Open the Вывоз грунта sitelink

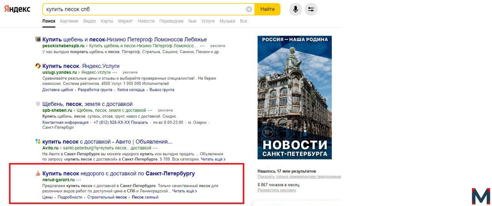pos(162,90)
